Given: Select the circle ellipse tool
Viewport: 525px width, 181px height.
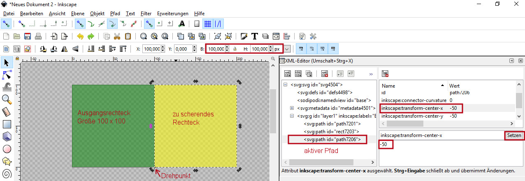Looking at the screenshot, I should (7, 149).
